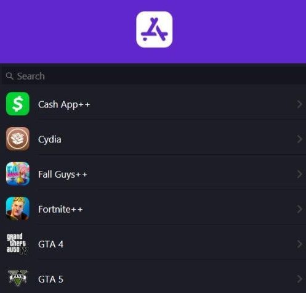The height and width of the screenshot is (293, 306).
Task: Expand the Cash App++ row chevron
Action: point(300,104)
